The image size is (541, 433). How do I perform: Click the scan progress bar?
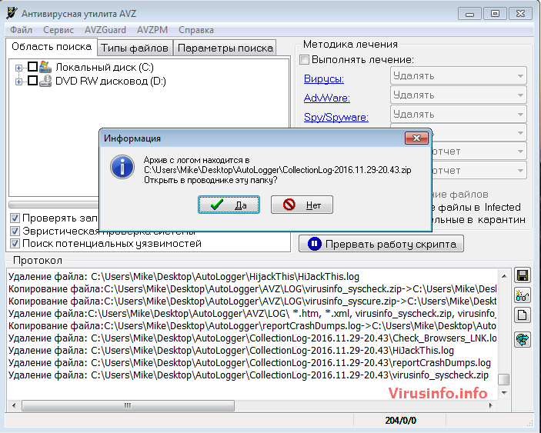pyautogui.click(x=53, y=205)
